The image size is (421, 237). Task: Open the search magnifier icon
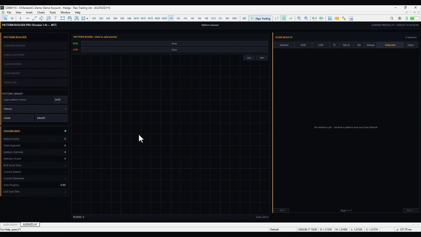click(x=392, y=18)
